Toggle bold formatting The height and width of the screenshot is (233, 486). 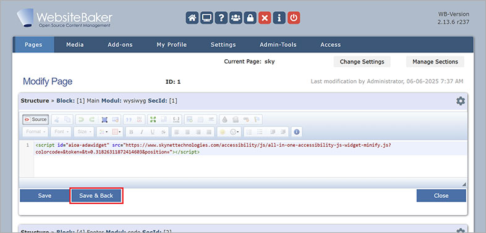[x=131, y=132]
